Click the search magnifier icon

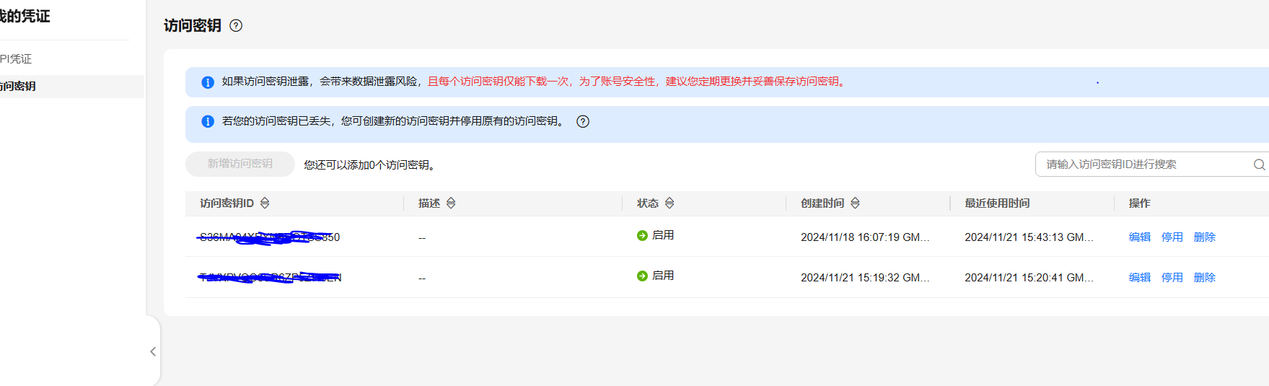tap(1259, 165)
